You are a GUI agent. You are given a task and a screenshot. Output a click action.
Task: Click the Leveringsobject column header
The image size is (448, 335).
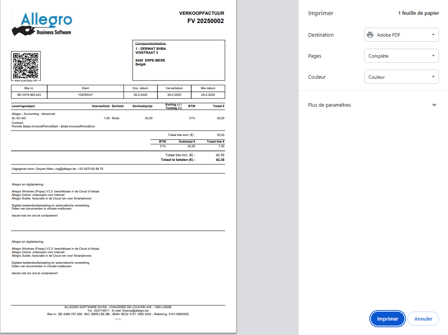(23, 106)
